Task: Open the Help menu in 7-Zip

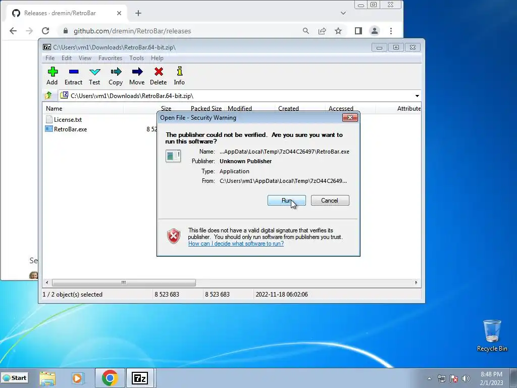Action: pyautogui.click(x=157, y=58)
